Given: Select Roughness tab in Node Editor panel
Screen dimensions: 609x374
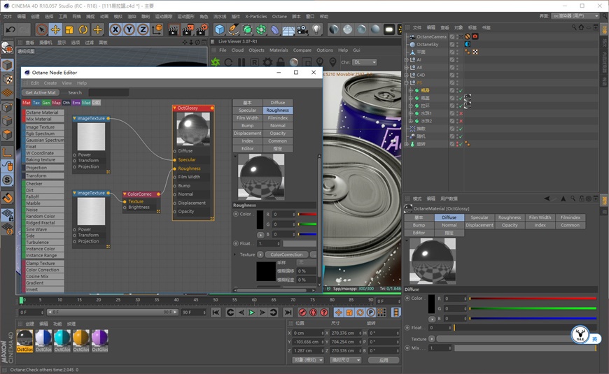Looking at the screenshot, I should (278, 110).
